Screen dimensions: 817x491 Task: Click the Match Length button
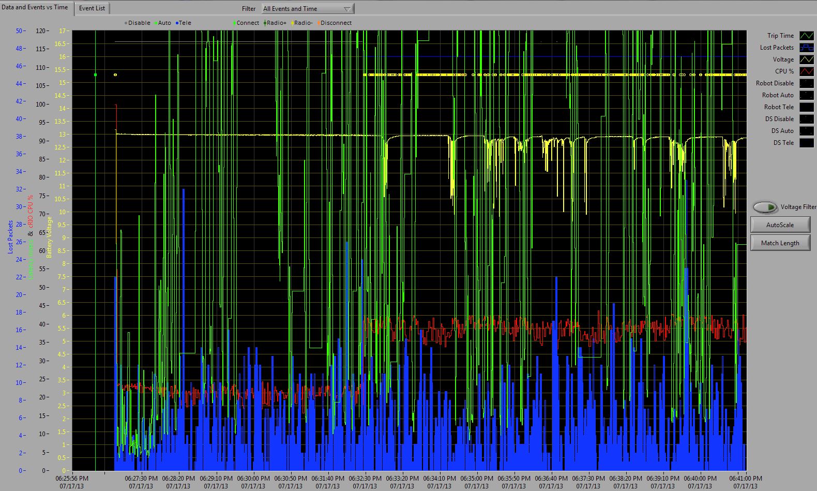click(x=780, y=243)
